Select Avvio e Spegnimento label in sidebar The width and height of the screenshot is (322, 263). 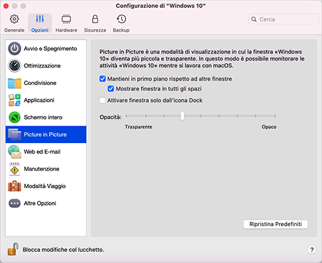tap(50, 48)
